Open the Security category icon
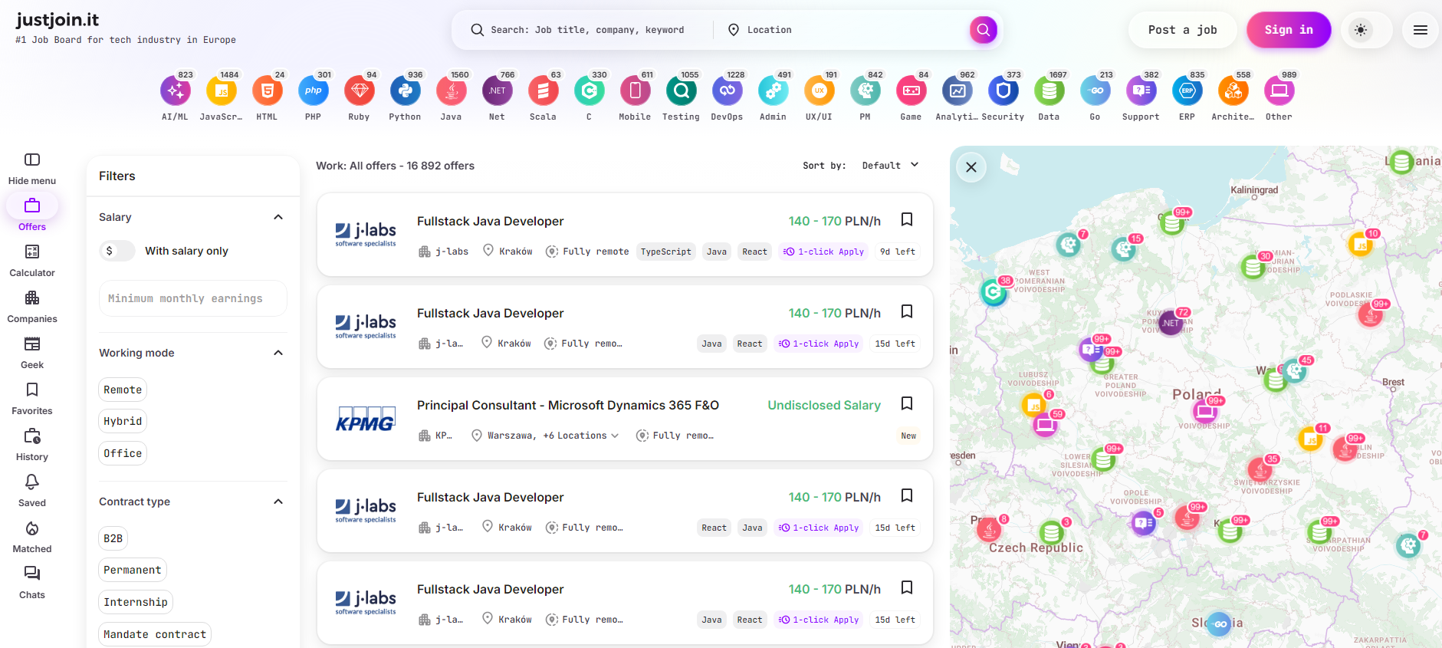This screenshot has width=1442, height=648. tap(1003, 91)
